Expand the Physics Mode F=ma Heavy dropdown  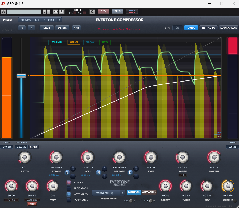(x=108, y=193)
